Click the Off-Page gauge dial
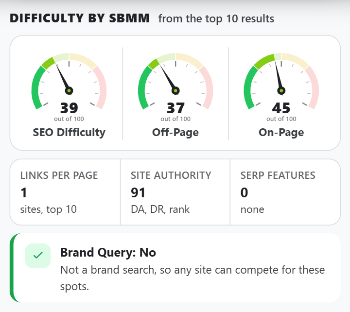The width and height of the screenshot is (350, 312). coord(175,81)
